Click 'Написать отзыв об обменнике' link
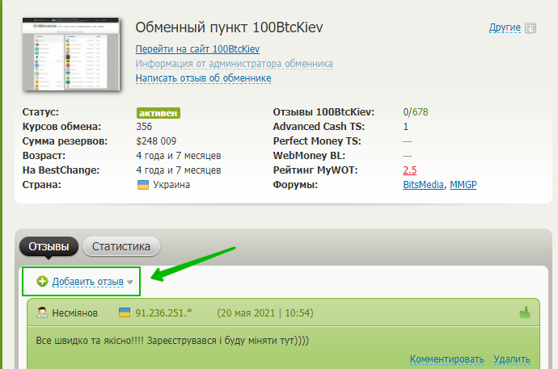 203,78
